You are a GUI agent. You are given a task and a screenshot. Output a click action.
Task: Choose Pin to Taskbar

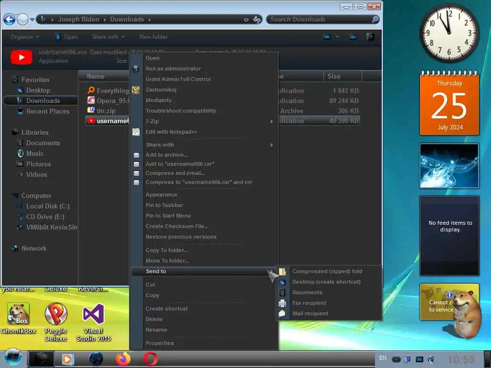[164, 205]
